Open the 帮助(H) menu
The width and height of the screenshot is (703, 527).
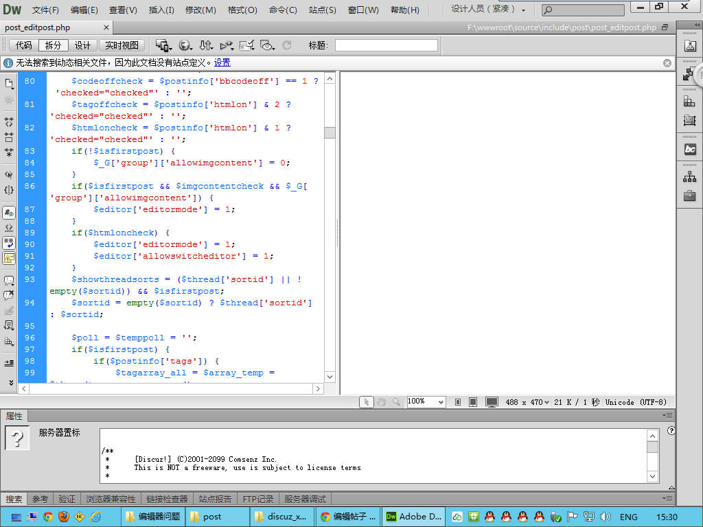[405, 10]
